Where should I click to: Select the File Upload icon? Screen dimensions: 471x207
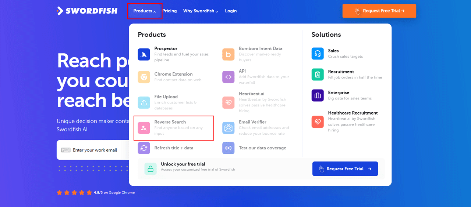click(x=144, y=102)
